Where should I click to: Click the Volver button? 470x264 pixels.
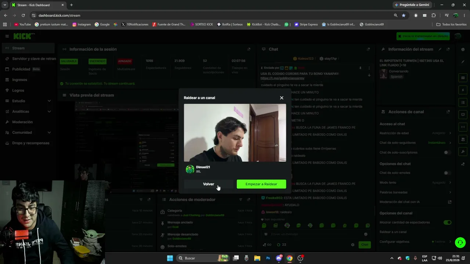point(209,184)
